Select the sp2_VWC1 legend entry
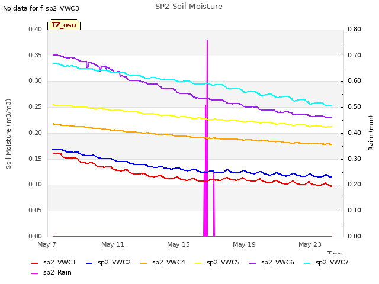 54,262
